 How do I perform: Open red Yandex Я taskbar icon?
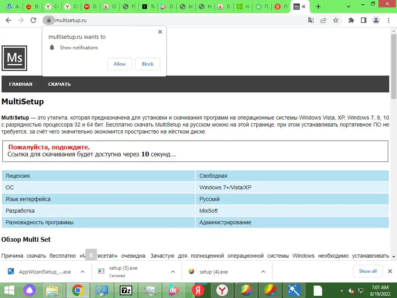(198, 290)
